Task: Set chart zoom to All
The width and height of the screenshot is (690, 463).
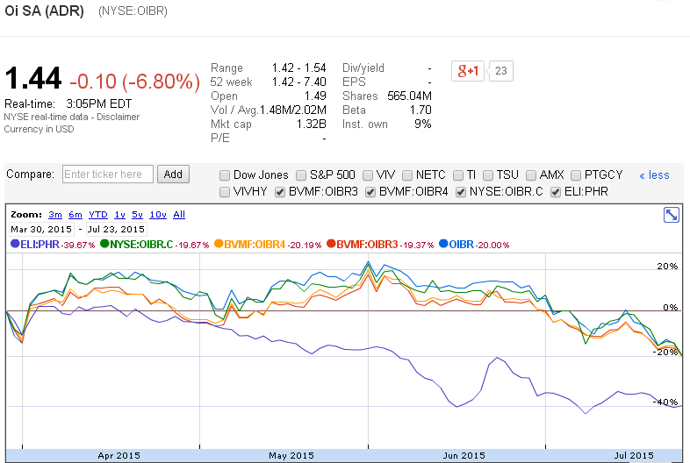Action: (179, 215)
